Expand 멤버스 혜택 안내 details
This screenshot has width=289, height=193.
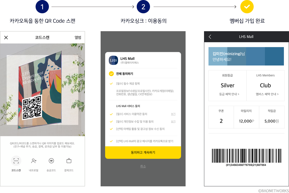[x=267, y=94]
